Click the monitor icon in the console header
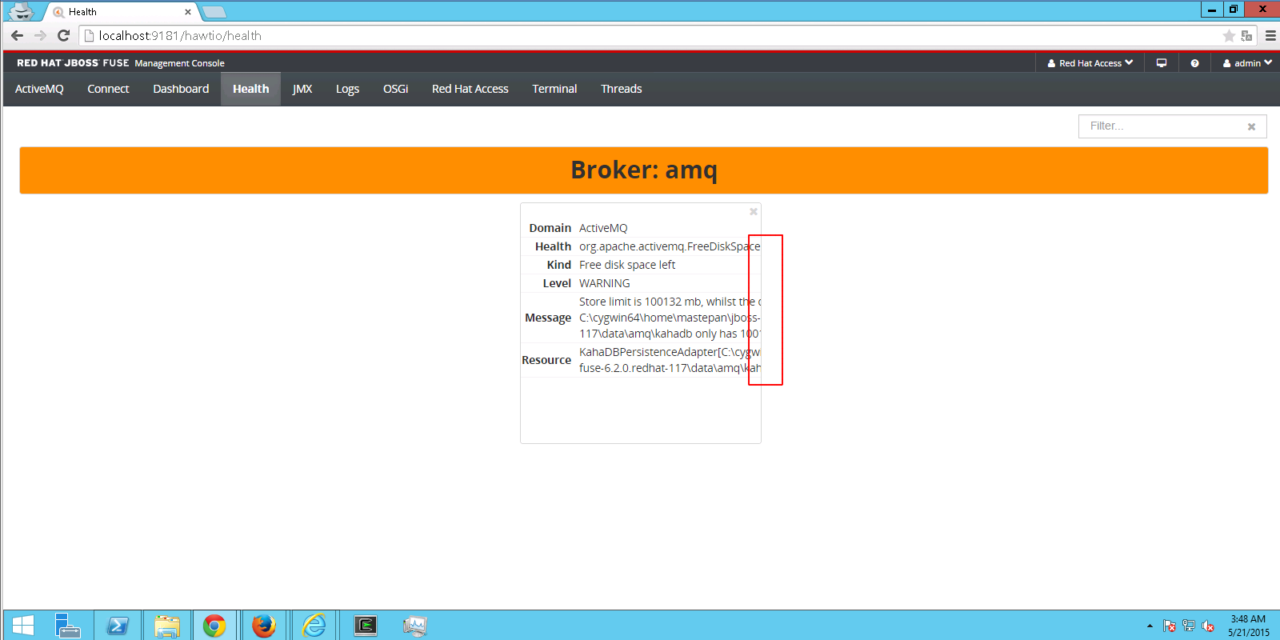The width and height of the screenshot is (1280, 640). click(x=1162, y=63)
